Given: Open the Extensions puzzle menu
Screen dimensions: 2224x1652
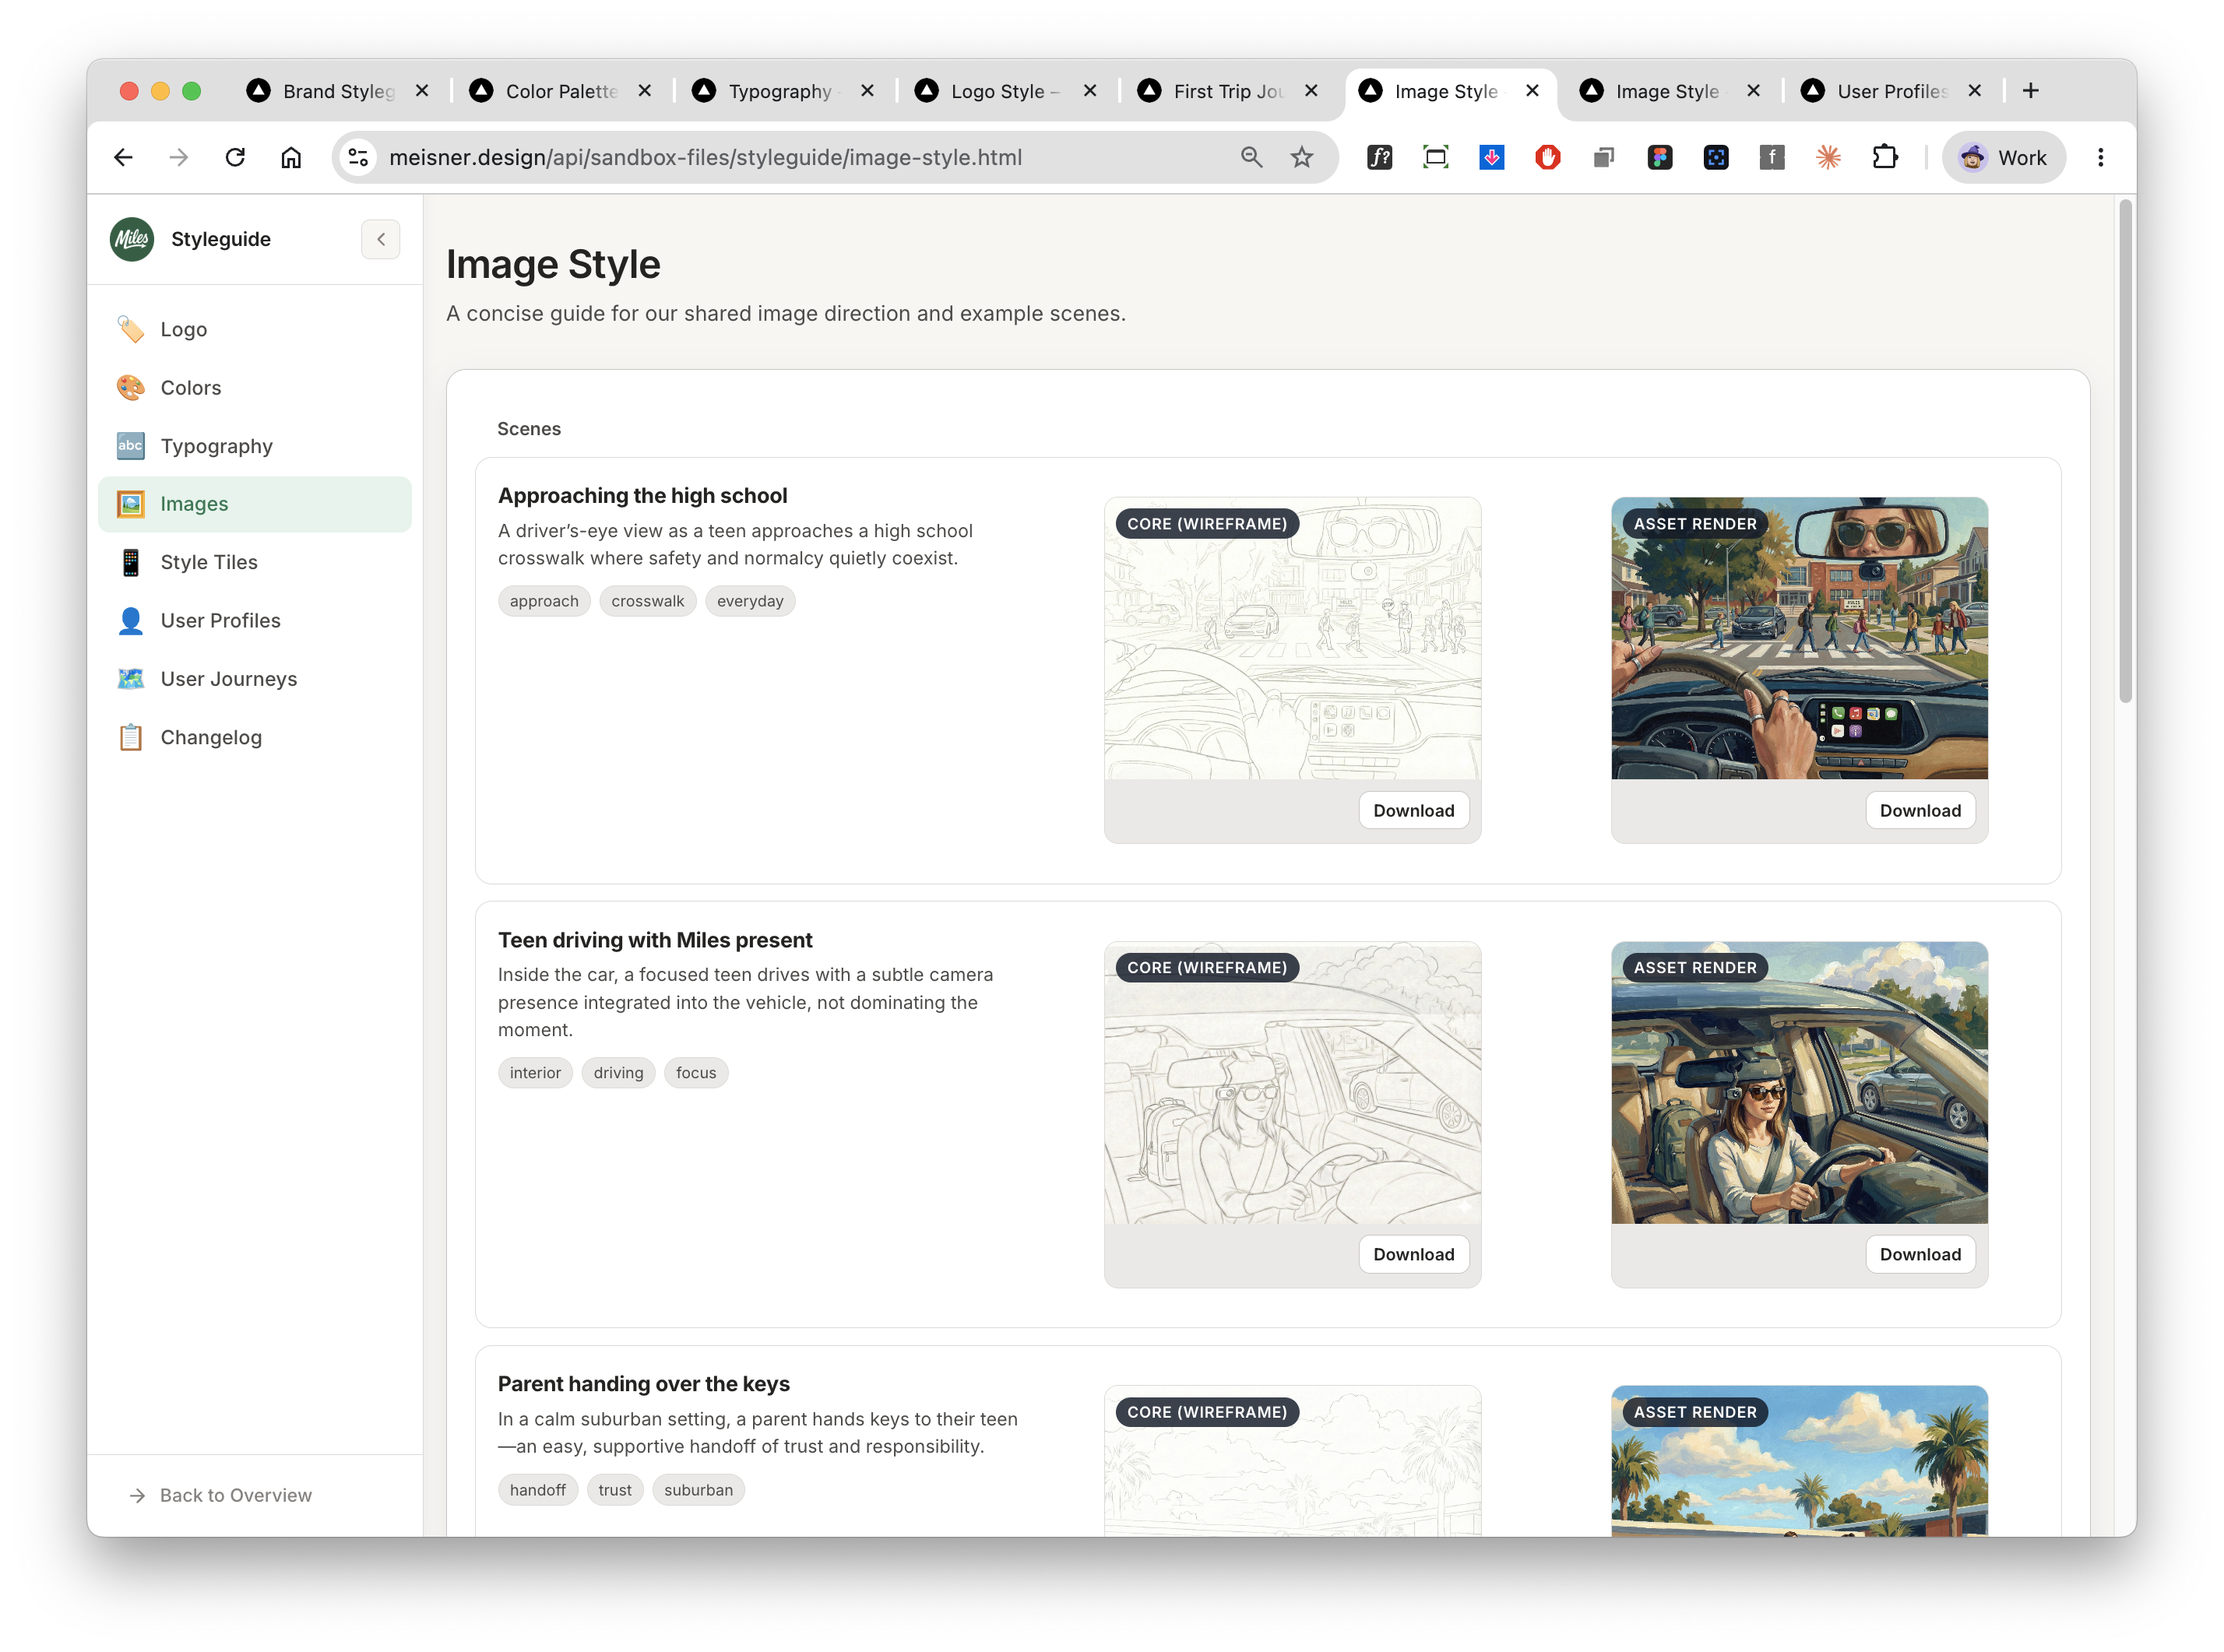Looking at the screenshot, I should point(1884,157).
